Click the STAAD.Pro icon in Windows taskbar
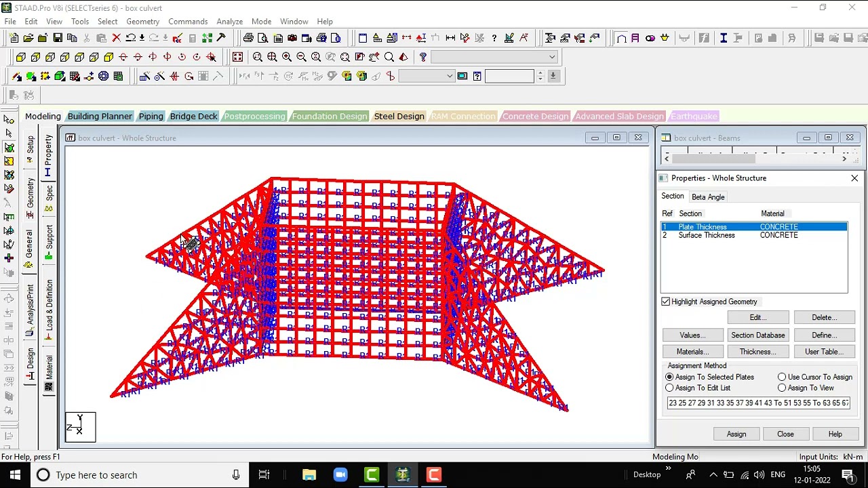868x488 pixels. [403, 474]
